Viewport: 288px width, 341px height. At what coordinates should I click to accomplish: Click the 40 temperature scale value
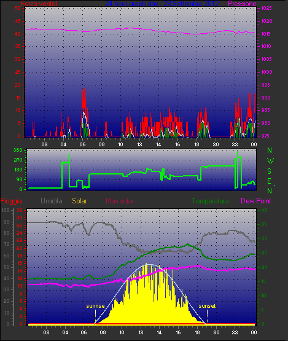pyautogui.click(x=264, y=210)
